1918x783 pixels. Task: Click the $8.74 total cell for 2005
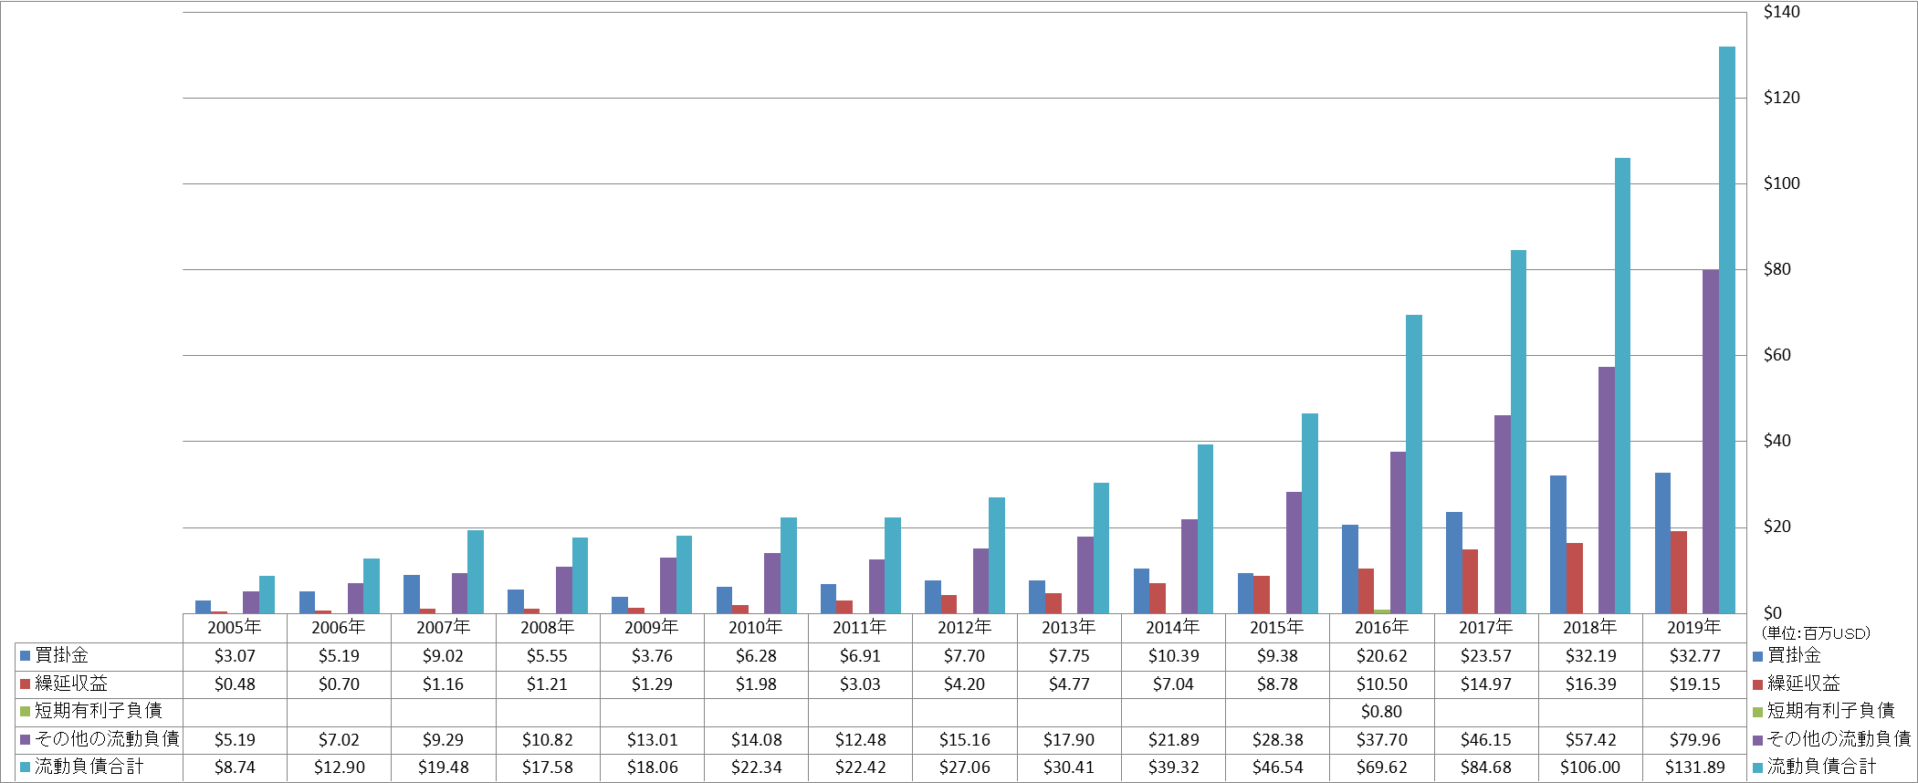pyautogui.click(x=235, y=767)
